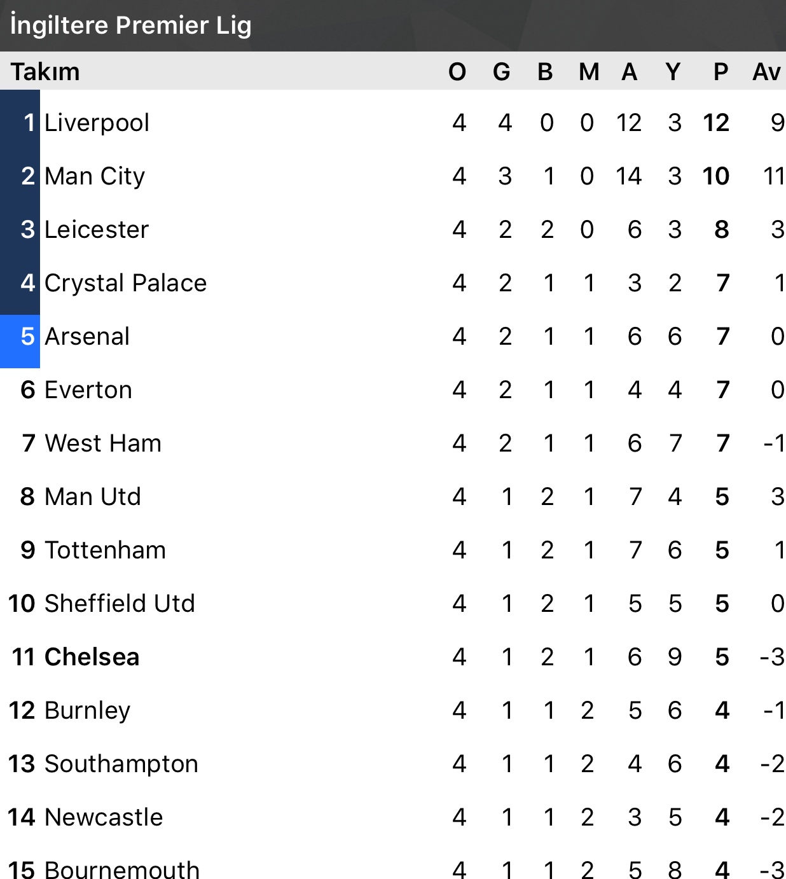This screenshot has width=786, height=879.
Task: Tap Burnley in the league table
Action: [88, 710]
